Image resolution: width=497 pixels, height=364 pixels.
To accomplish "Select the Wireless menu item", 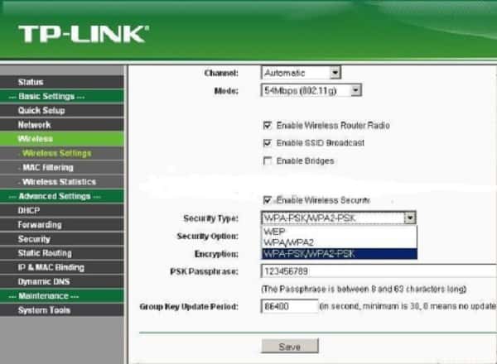I will (x=62, y=139).
